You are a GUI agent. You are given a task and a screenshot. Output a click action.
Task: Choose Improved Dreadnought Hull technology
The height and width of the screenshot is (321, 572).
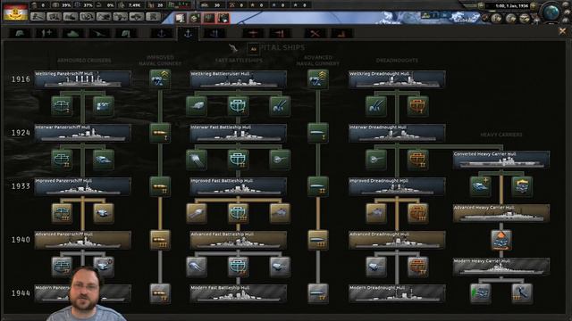397,186
